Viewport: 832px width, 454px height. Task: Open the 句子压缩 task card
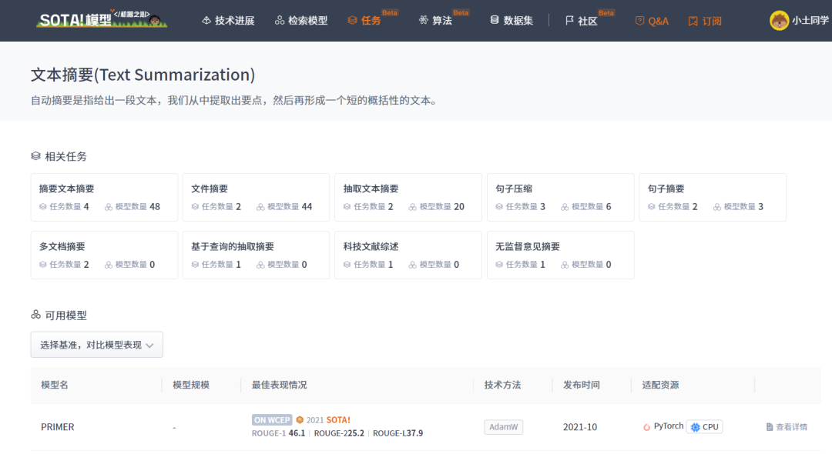tap(560, 197)
